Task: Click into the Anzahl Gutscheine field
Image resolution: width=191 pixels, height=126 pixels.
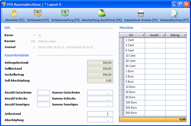Action: point(43,92)
